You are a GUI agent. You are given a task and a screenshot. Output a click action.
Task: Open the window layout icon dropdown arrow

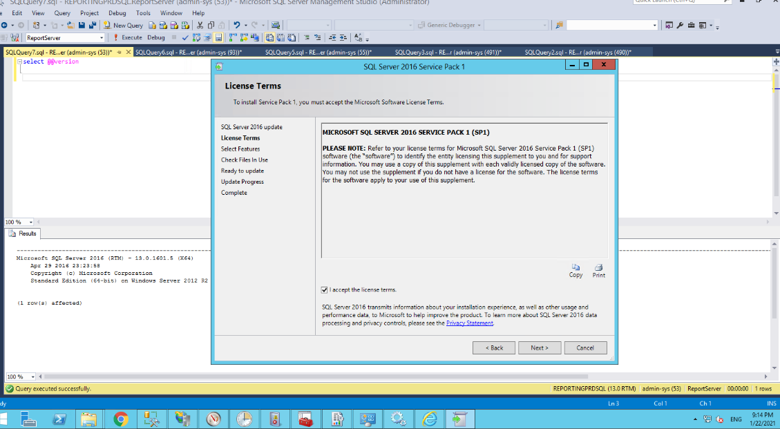[x=711, y=25]
